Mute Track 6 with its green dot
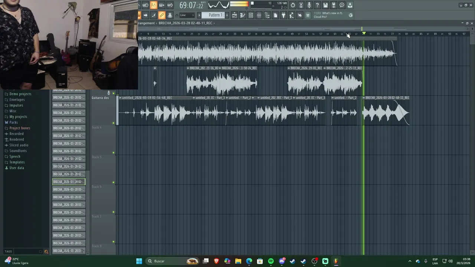This screenshot has width=475, height=267. pyautogui.click(x=114, y=212)
